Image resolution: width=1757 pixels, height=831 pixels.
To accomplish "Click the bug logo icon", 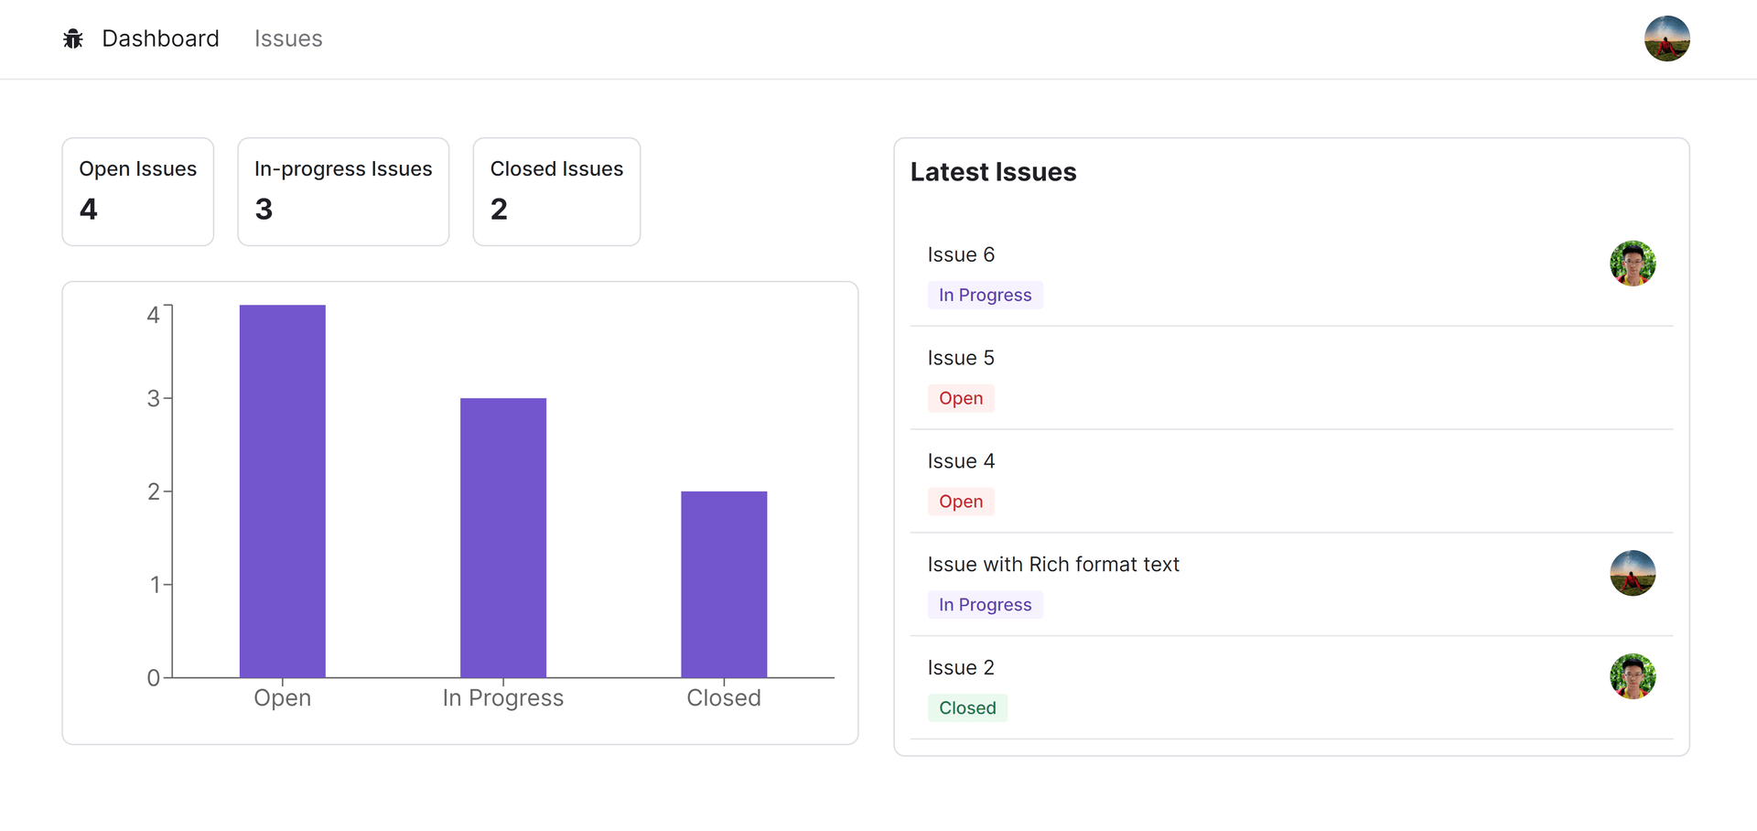I will (x=73, y=38).
